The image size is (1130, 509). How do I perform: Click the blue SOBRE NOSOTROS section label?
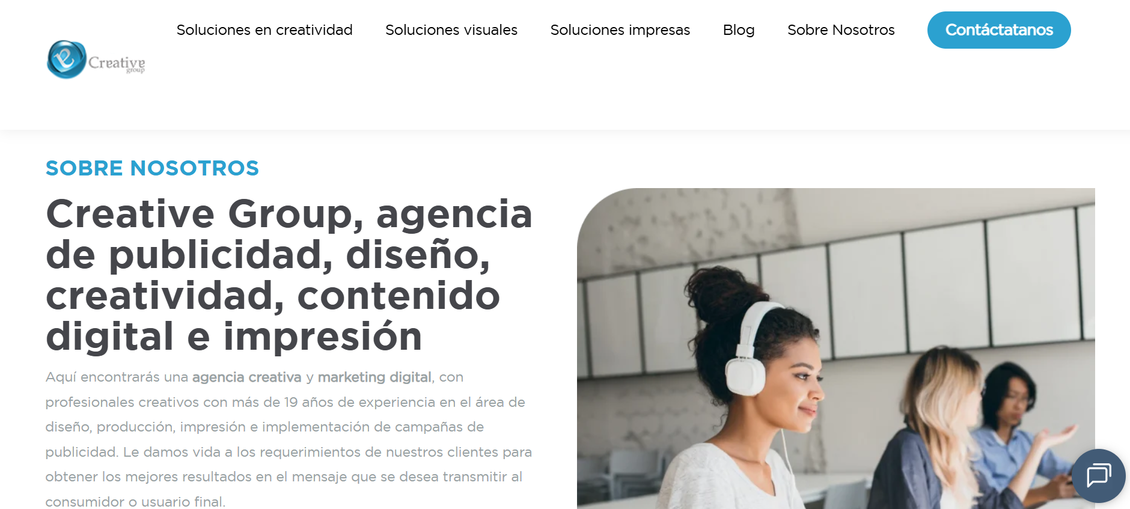(152, 168)
